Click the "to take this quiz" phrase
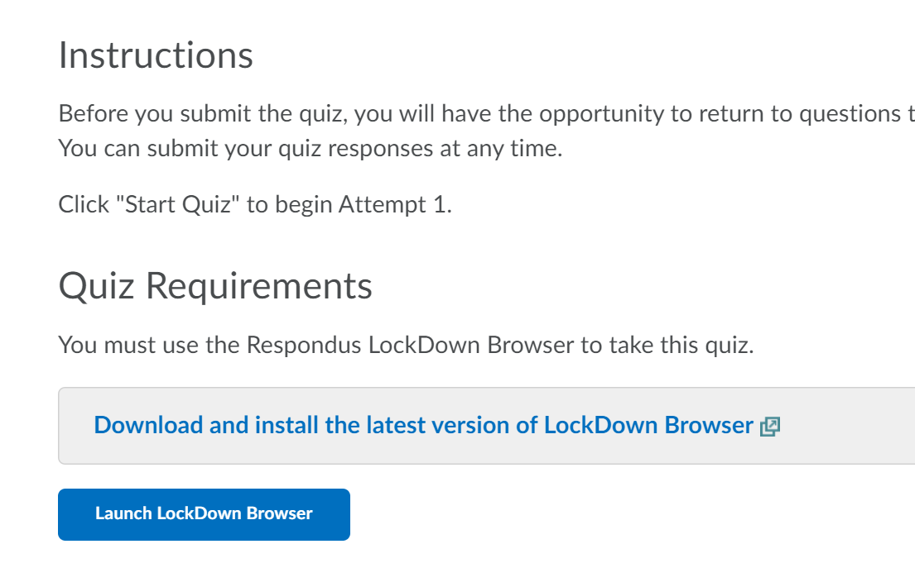The image size is (915, 587). (x=667, y=345)
